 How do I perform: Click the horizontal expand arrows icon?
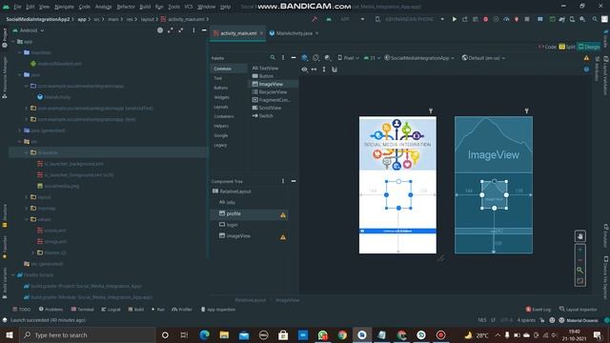click(x=314, y=70)
